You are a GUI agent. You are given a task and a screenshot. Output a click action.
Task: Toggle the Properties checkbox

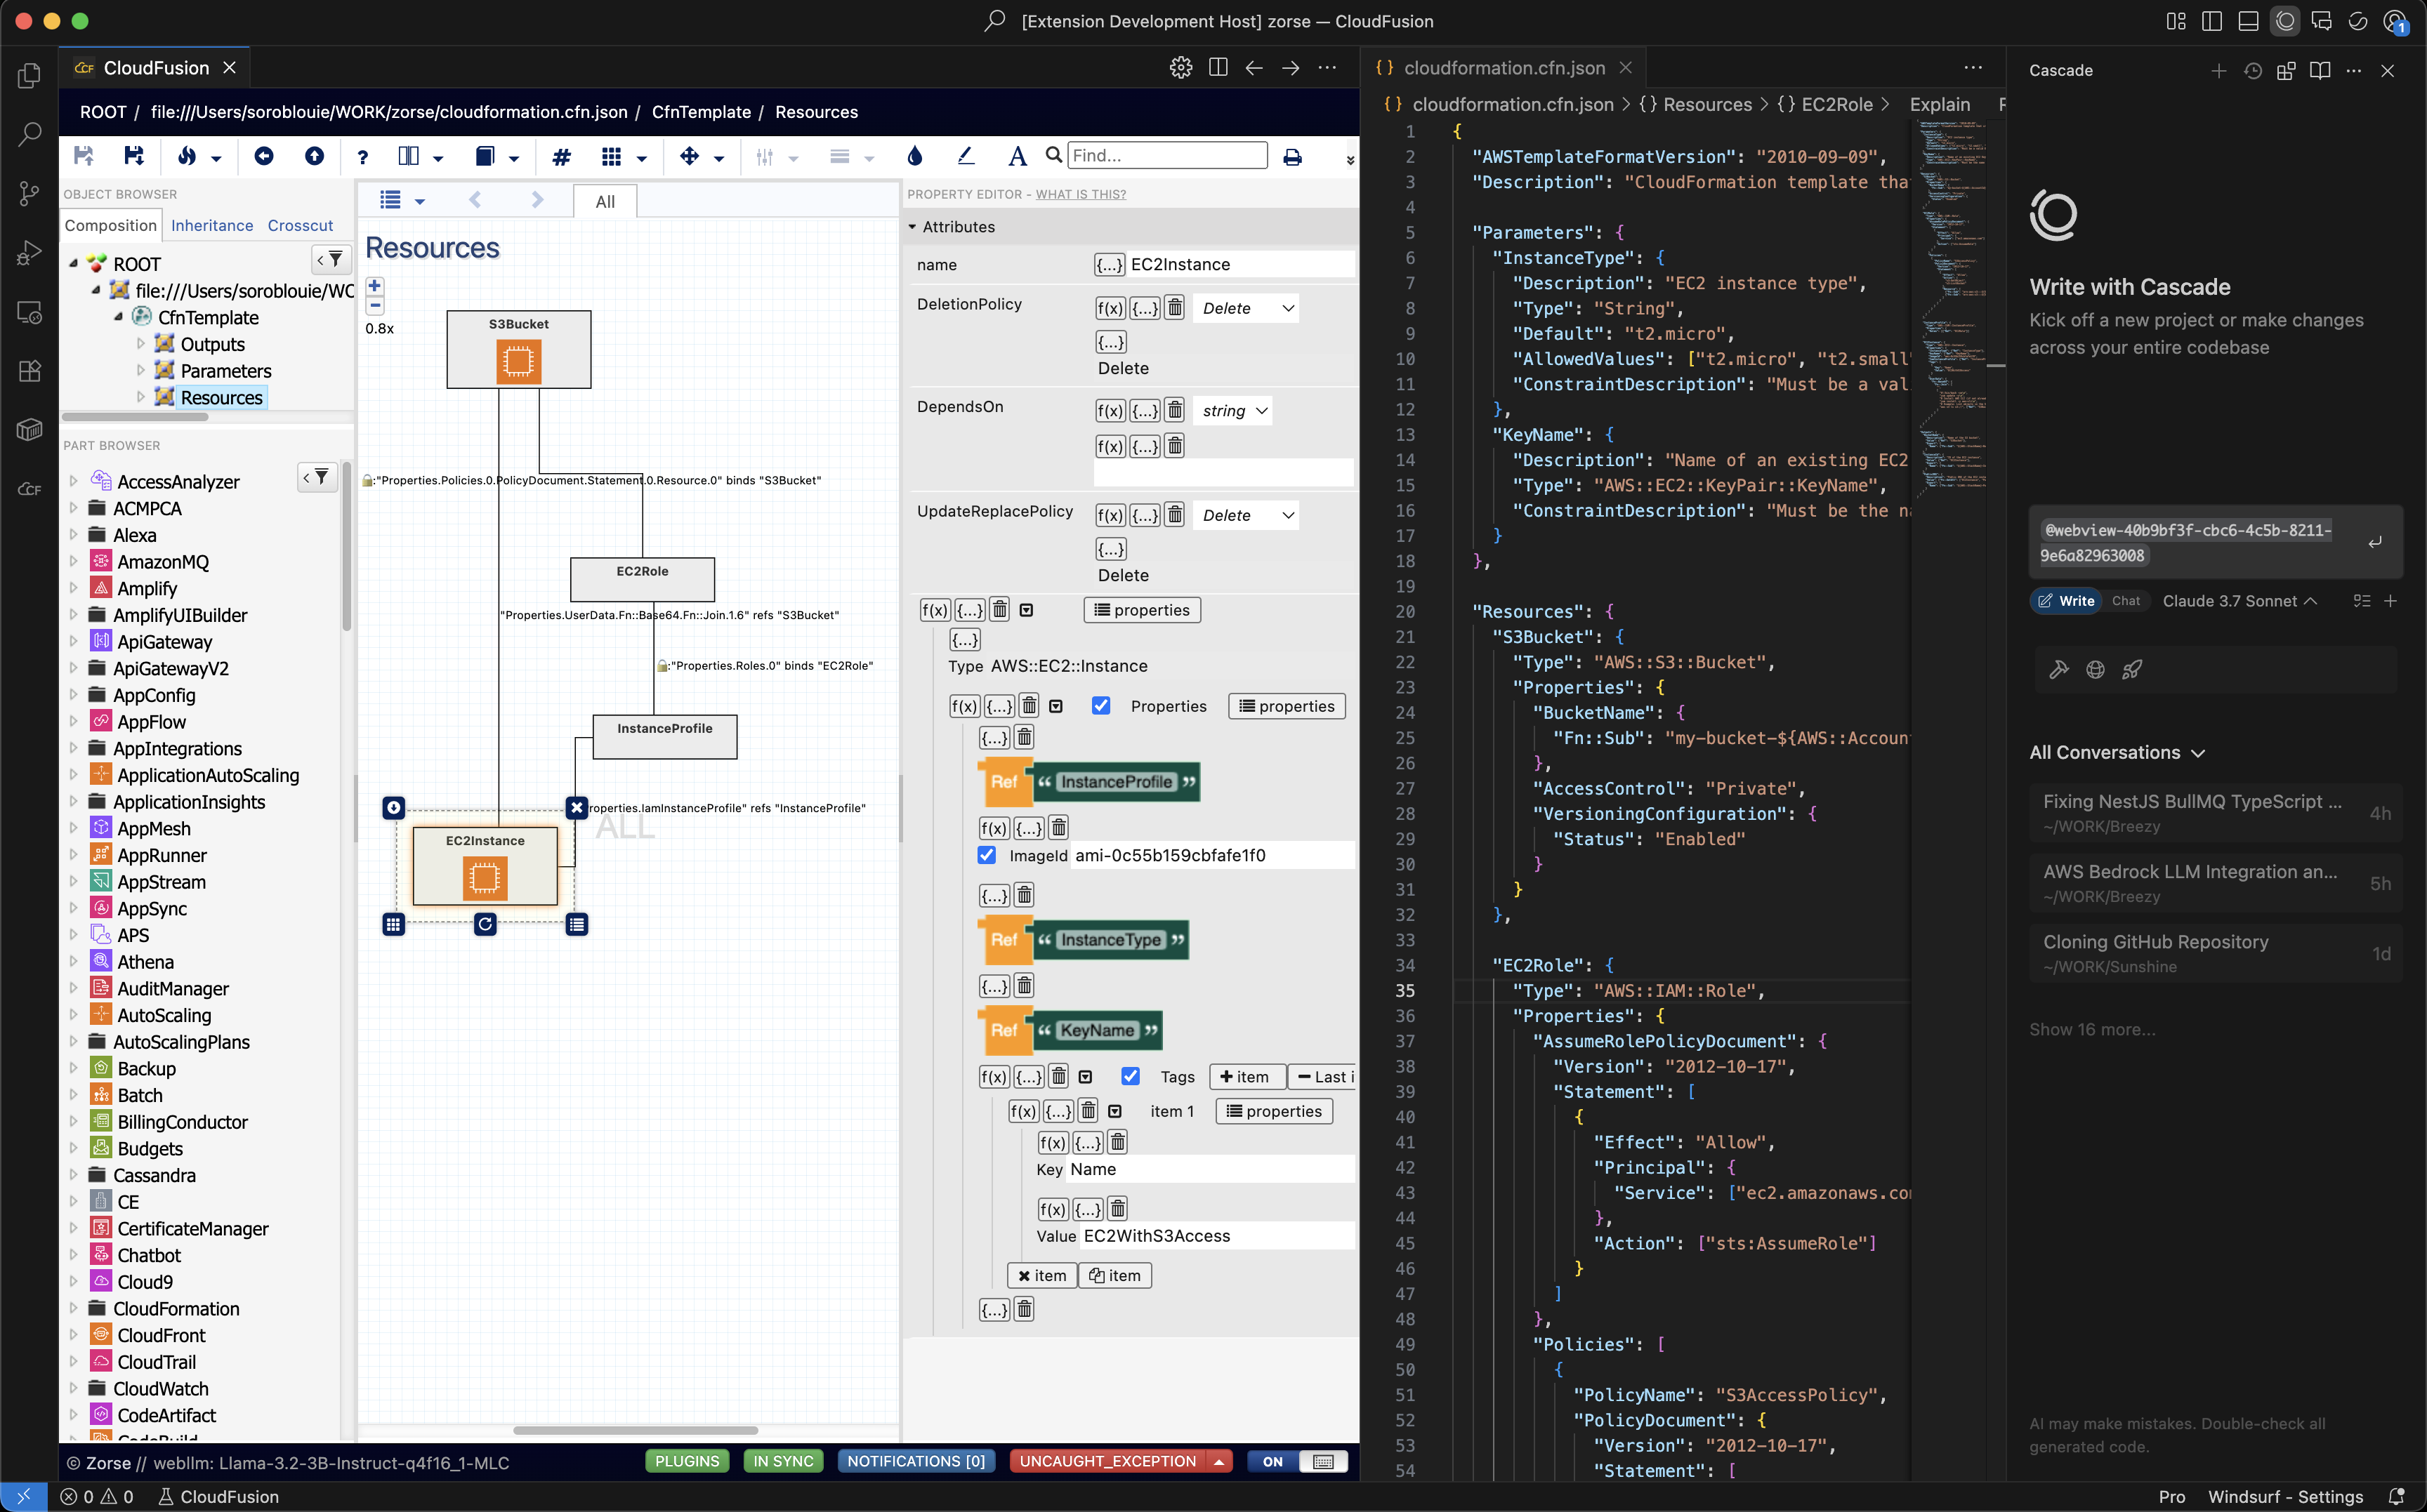click(x=1100, y=706)
